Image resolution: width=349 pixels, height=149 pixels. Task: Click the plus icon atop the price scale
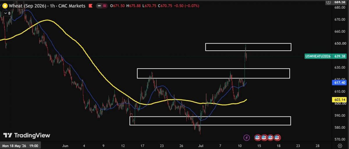point(329,2)
